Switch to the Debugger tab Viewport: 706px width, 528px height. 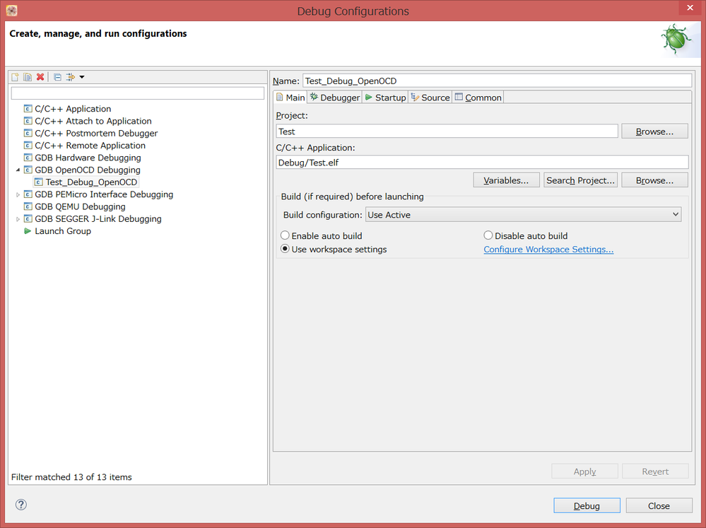pos(335,98)
